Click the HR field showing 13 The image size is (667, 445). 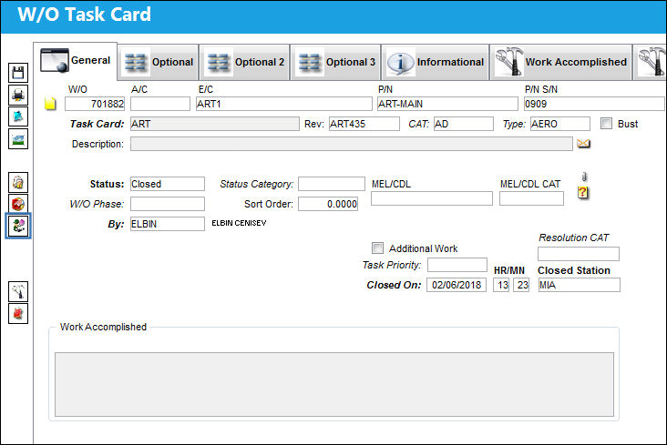(x=501, y=285)
